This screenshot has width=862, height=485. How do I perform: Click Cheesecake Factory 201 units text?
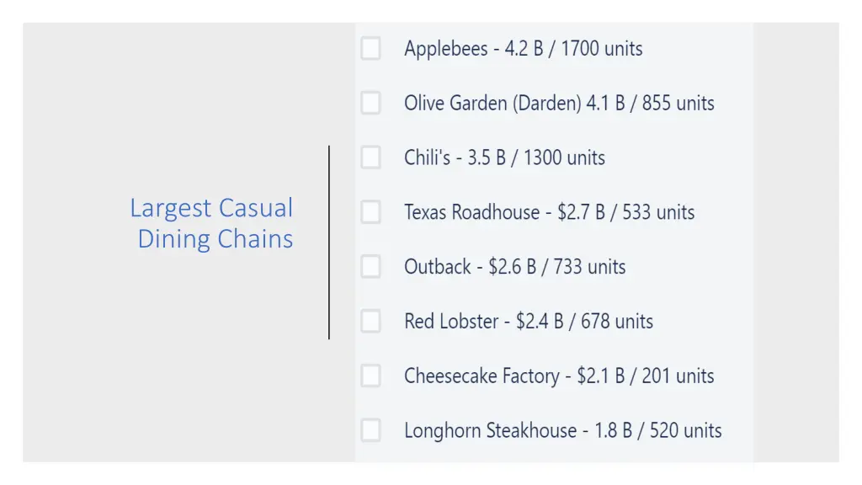coord(559,376)
